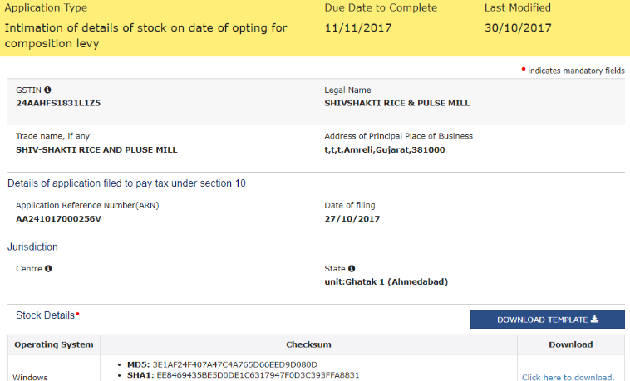Click the Download column header

[570, 344]
